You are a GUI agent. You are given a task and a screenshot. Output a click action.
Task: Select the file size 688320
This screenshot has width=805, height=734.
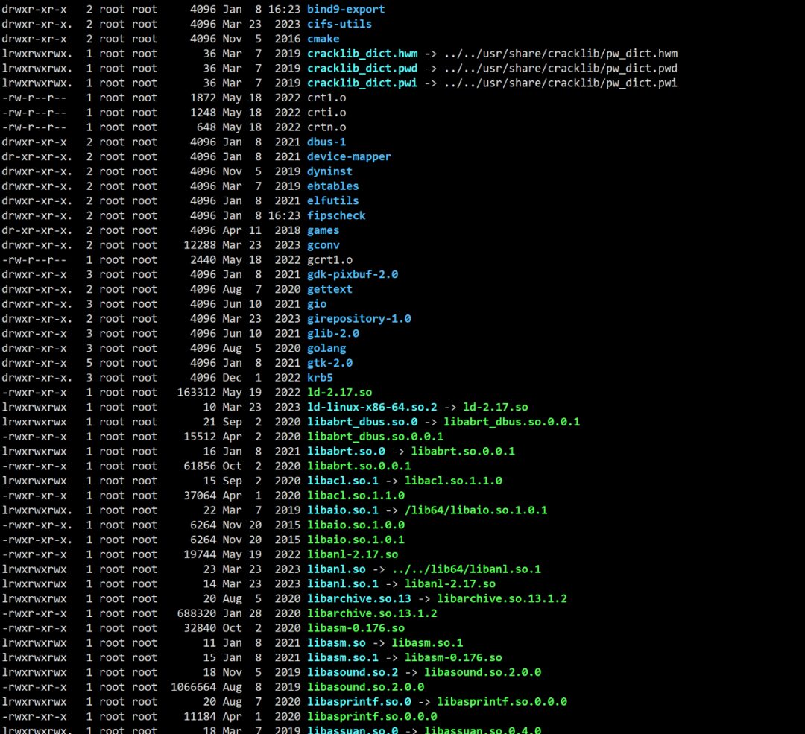[x=197, y=613]
